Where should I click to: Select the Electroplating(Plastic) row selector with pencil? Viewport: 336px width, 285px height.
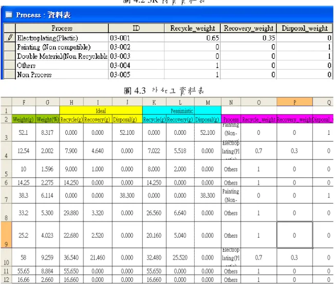point(10,37)
